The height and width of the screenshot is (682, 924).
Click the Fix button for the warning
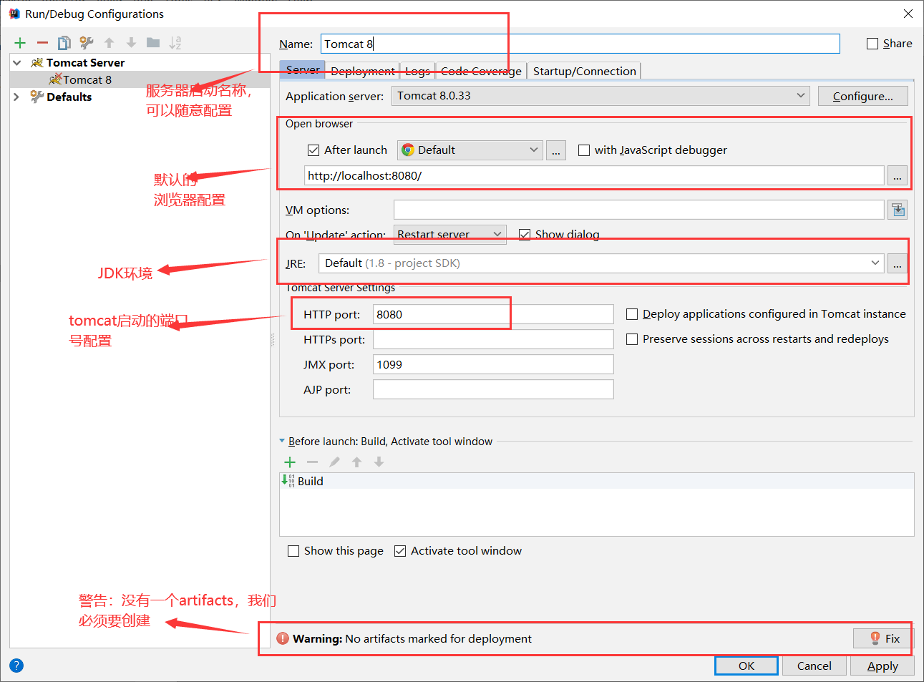(884, 638)
